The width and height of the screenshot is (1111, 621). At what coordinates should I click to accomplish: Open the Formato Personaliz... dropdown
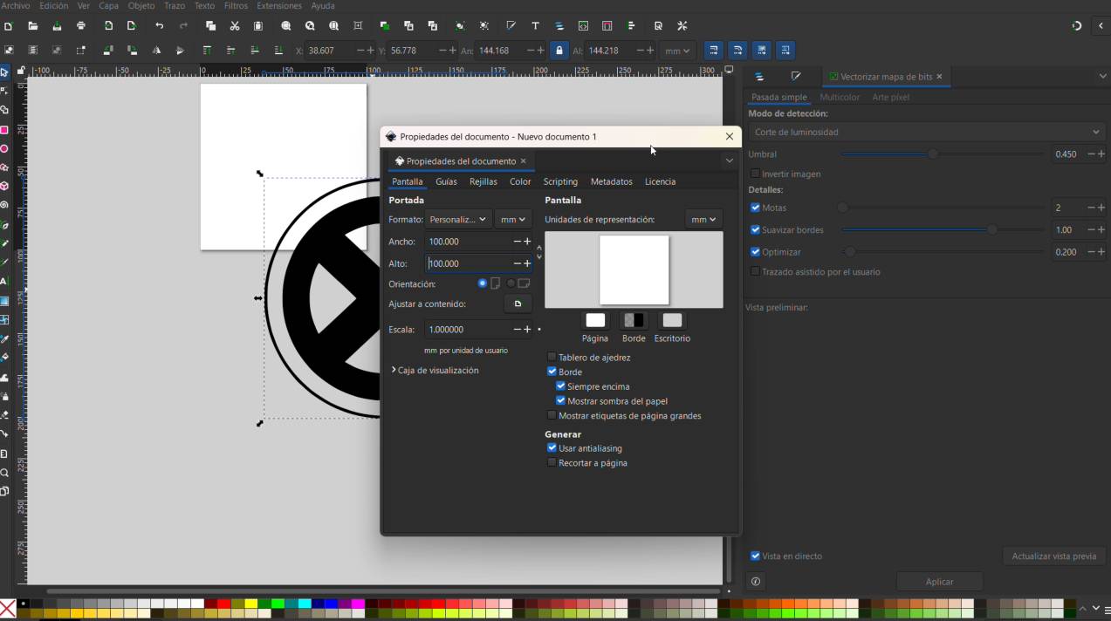coord(457,219)
